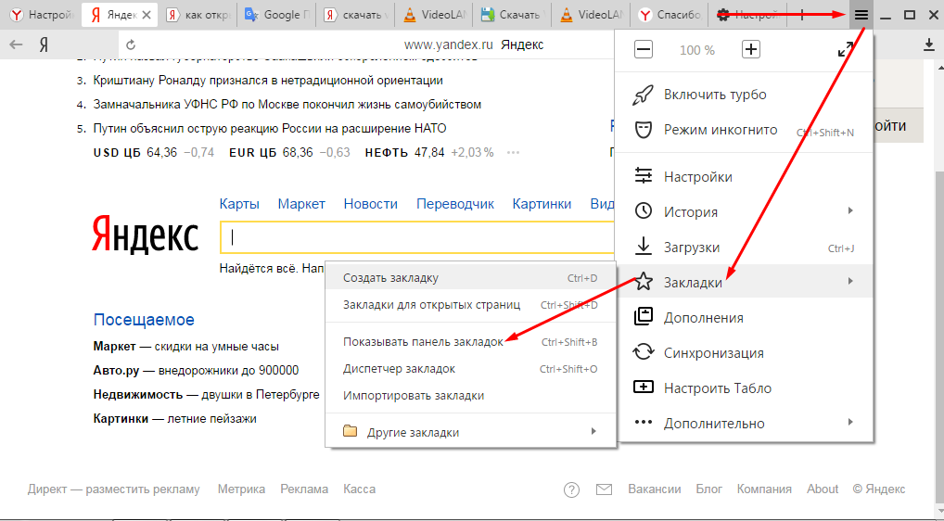Open the Загрузки downloads menu entry
The image size is (944, 521).
click(x=692, y=248)
